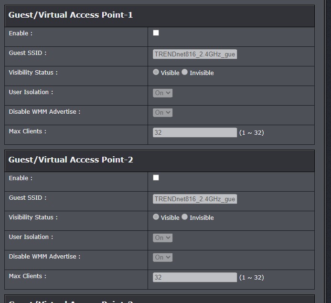Select Invisible radio button in Access Point-1
The image size is (331, 303).
185,72
